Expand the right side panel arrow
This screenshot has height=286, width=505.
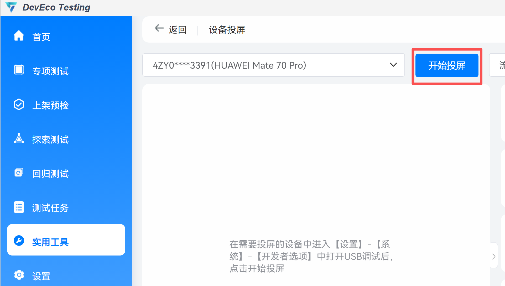pyautogui.click(x=494, y=256)
